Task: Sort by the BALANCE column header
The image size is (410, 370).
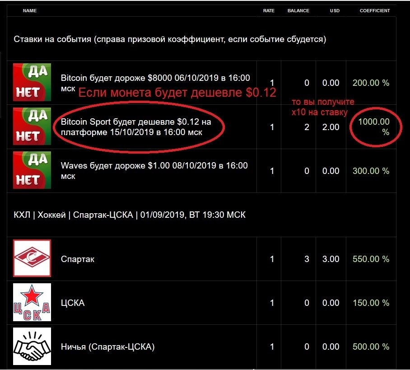Action: (x=298, y=11)
